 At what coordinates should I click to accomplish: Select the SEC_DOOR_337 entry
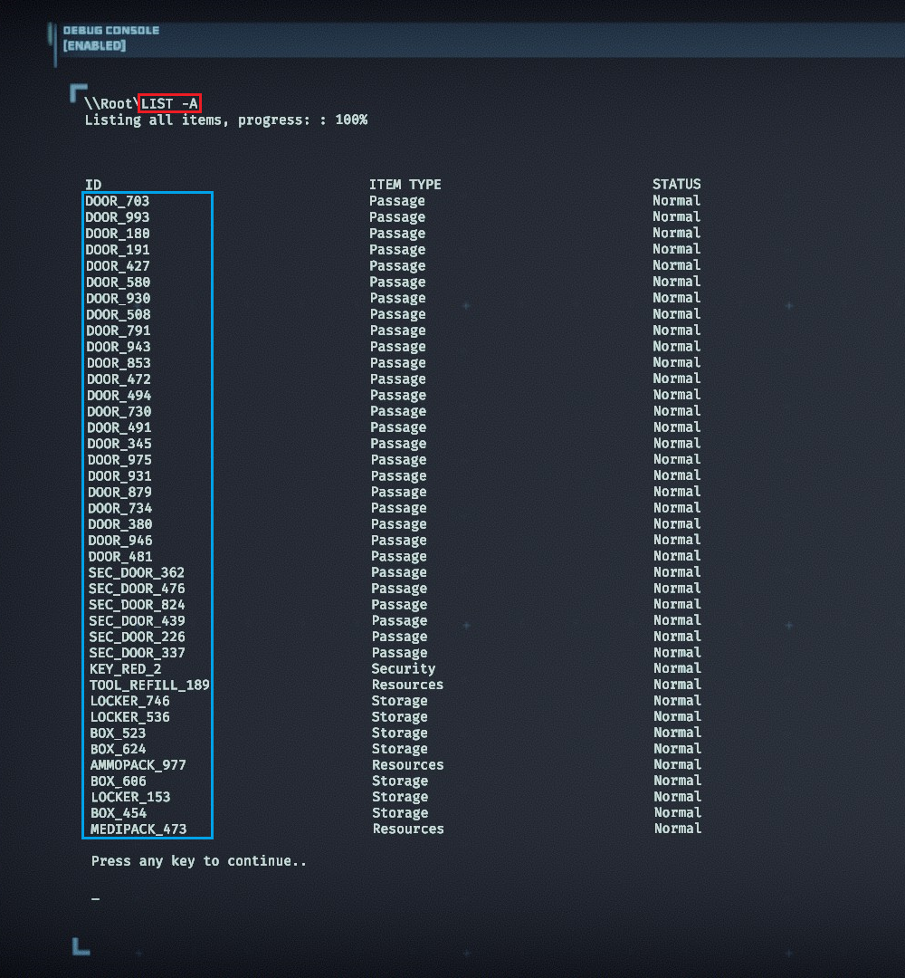pos(138,653)
